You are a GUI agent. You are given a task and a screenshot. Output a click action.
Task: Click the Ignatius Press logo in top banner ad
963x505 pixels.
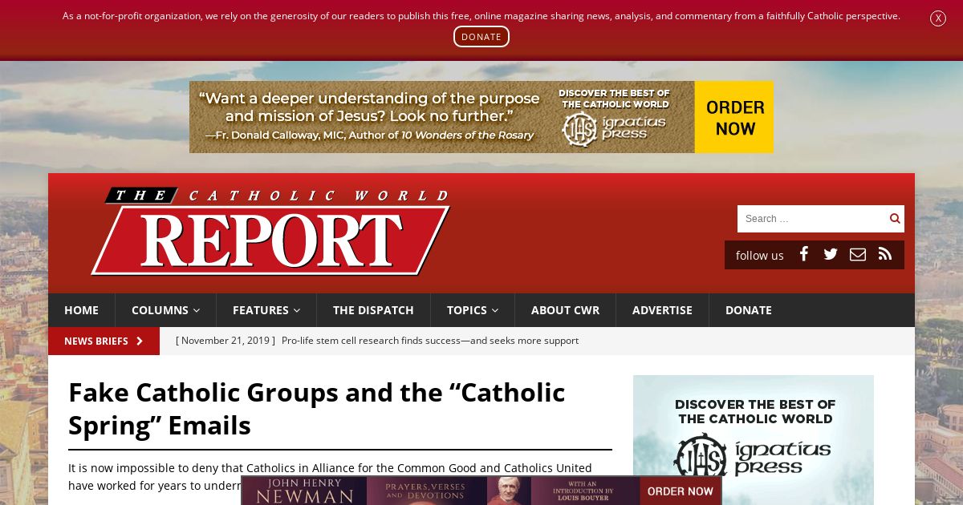pos(615,128)
